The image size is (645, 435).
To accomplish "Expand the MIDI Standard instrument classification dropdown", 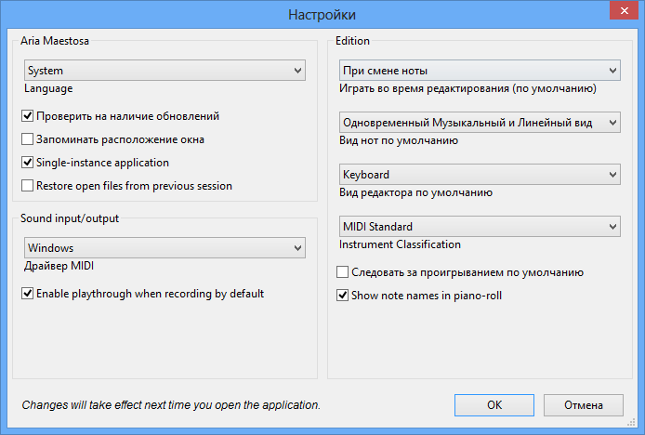I will pyautogui.click(x=480, y=227).
